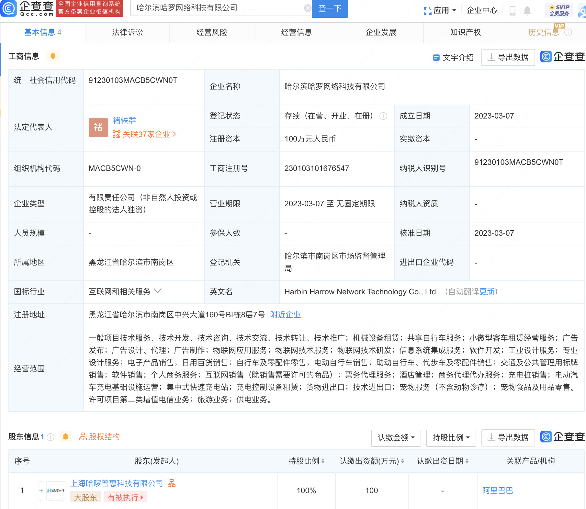This screenshot has height=509, width=586.
Task: Open 有被执行 tag details
Action: point(125,497)
